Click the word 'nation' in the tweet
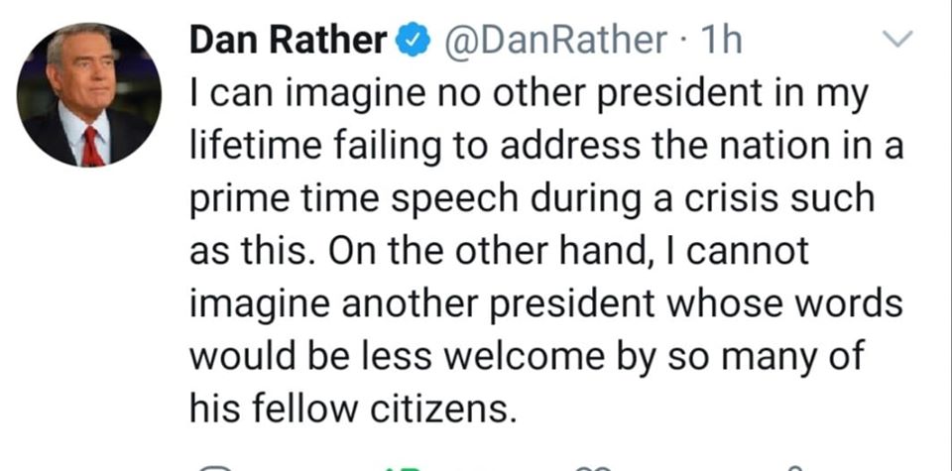This screenshot has width=952, height=471. (x=791, y=147)
